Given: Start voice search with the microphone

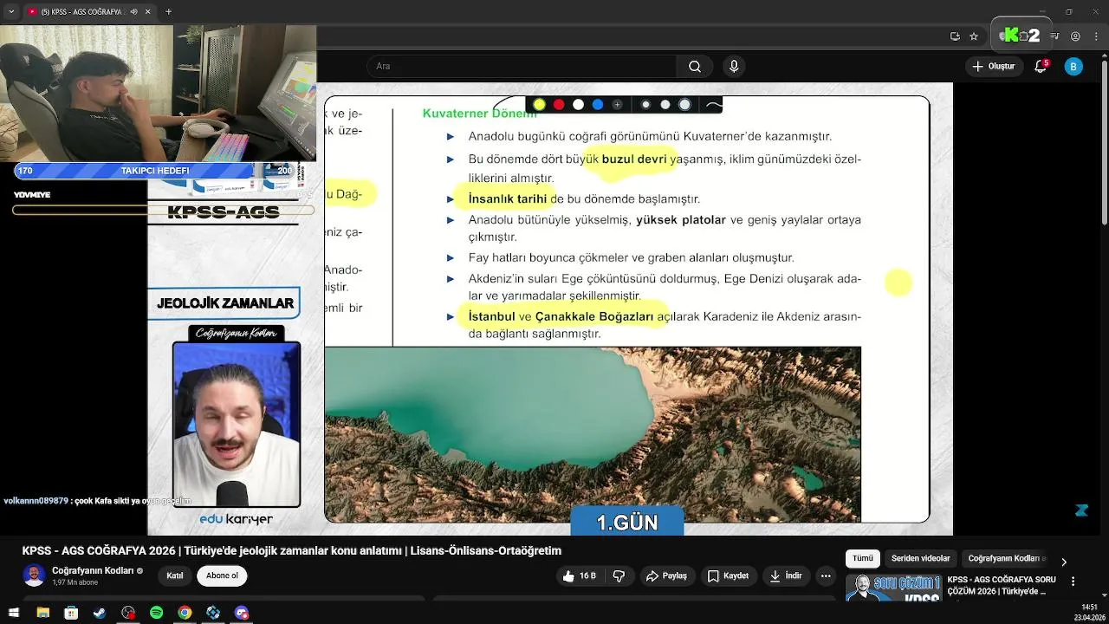Looking at the screenshot, I should (734, 67).
